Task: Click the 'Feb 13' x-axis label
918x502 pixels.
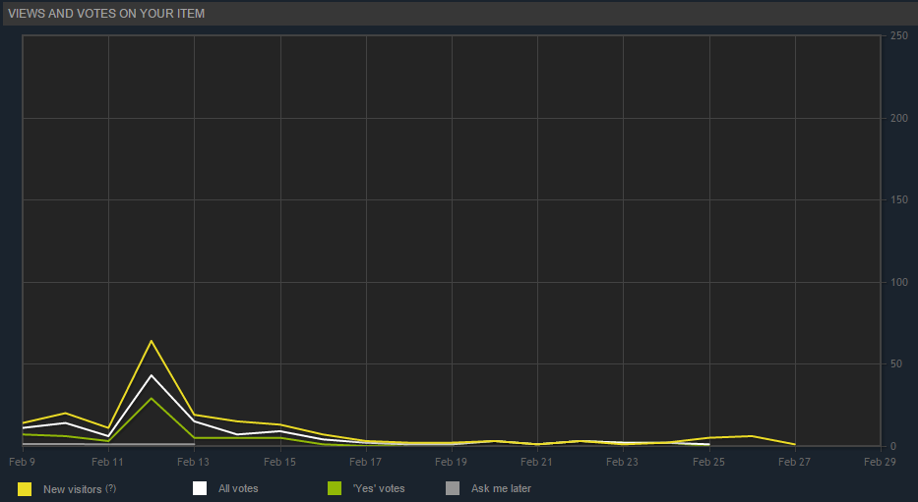Action: 193,462
